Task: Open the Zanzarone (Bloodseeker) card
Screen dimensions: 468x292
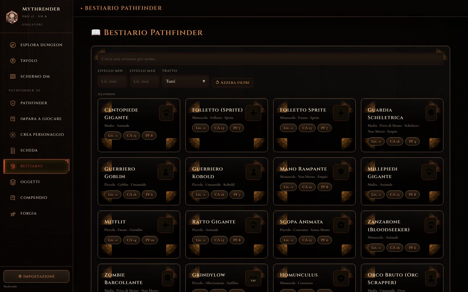Action: [402, 234]
